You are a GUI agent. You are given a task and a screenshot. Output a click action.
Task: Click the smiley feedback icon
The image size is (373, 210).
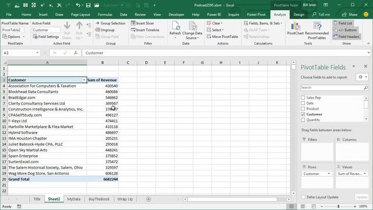pyautogui.click(x=366, y=15)
